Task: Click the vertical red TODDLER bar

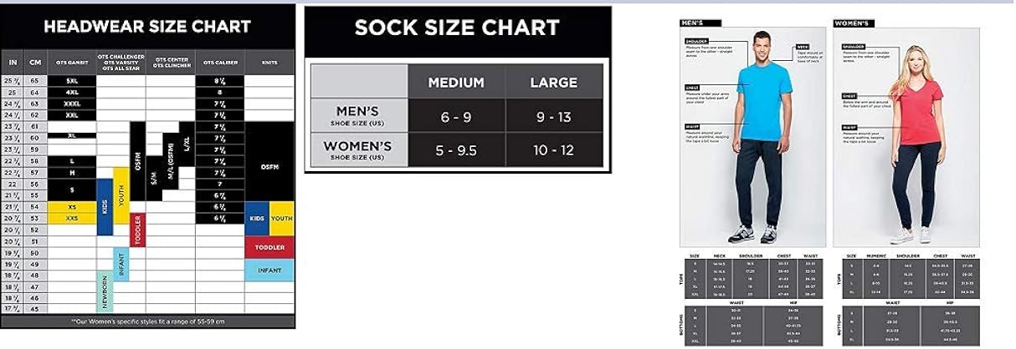Action: point(138,230)
